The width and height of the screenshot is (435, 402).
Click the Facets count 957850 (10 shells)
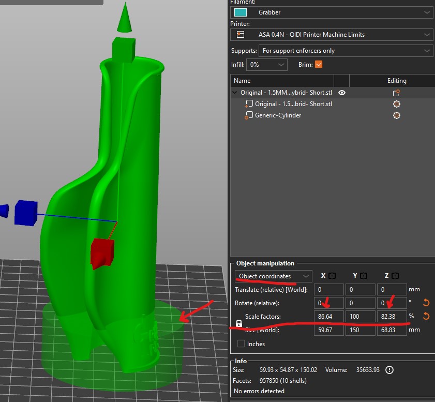pyautogui.click(x=283, y=381)
